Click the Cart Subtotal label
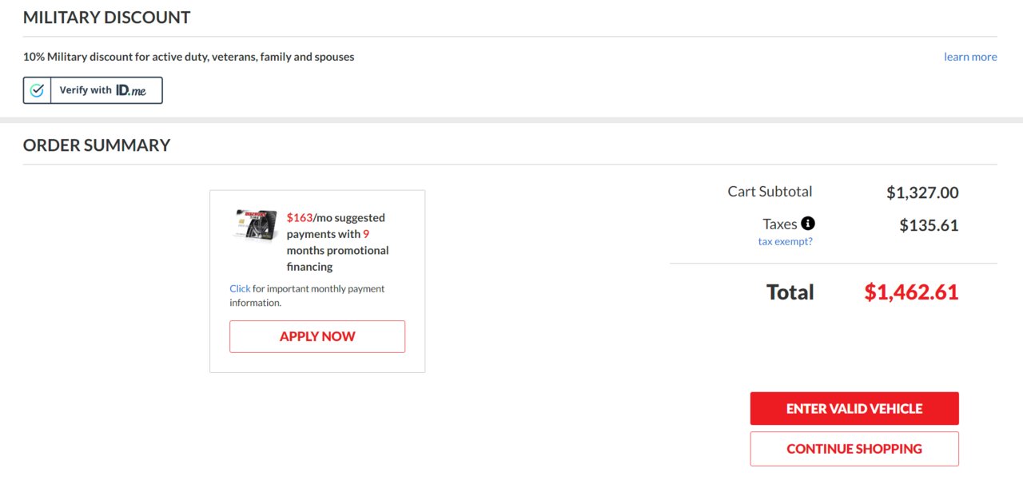The height and width of the screenshot is (496, 1023). coord(770,192)
